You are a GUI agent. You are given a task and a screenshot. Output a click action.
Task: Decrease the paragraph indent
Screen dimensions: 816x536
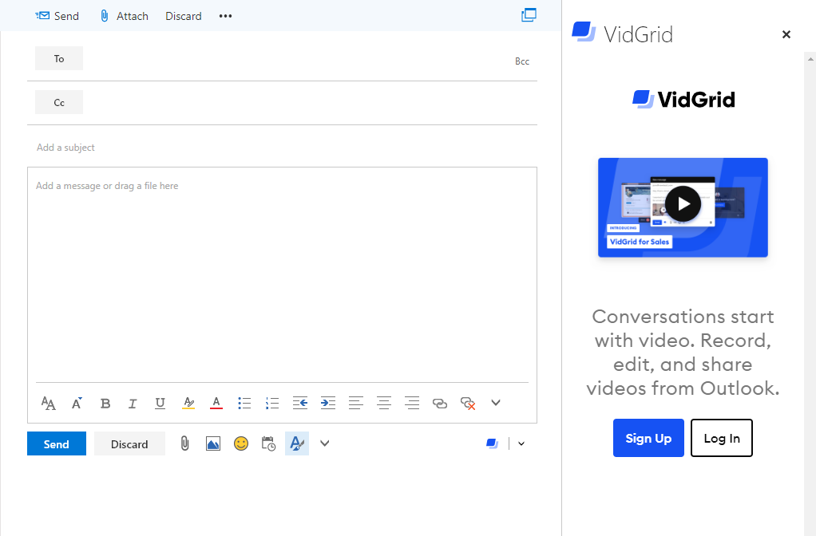click(299, 403)
